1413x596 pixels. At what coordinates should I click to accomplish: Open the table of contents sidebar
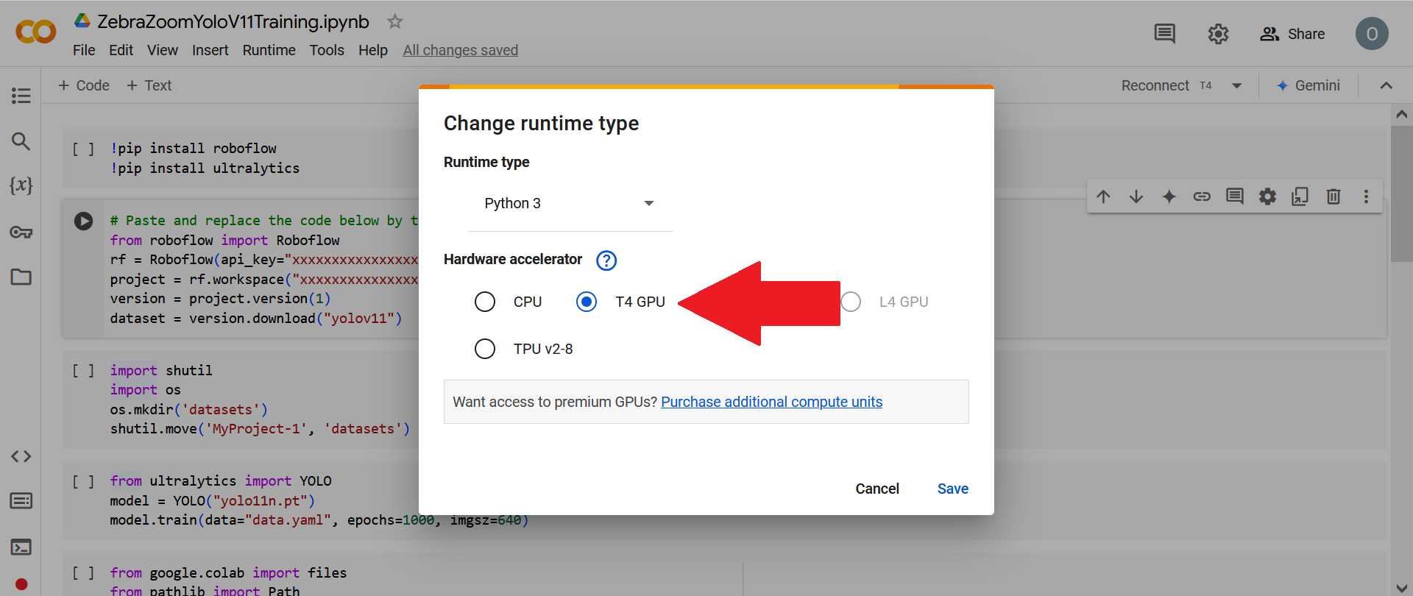21,96
